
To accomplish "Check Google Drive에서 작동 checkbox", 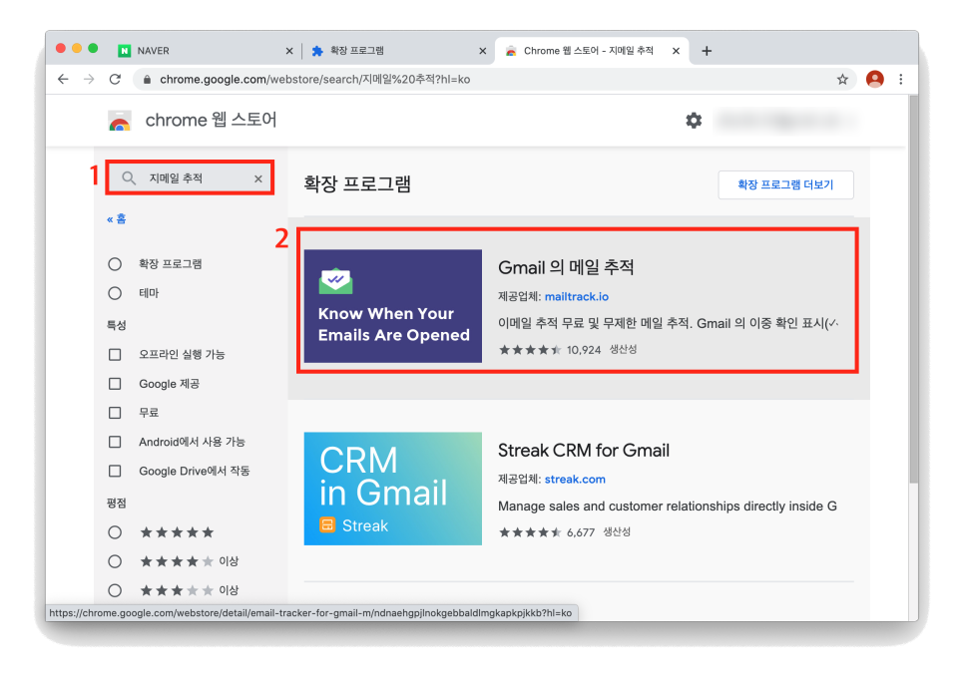I will click(115, 471).
